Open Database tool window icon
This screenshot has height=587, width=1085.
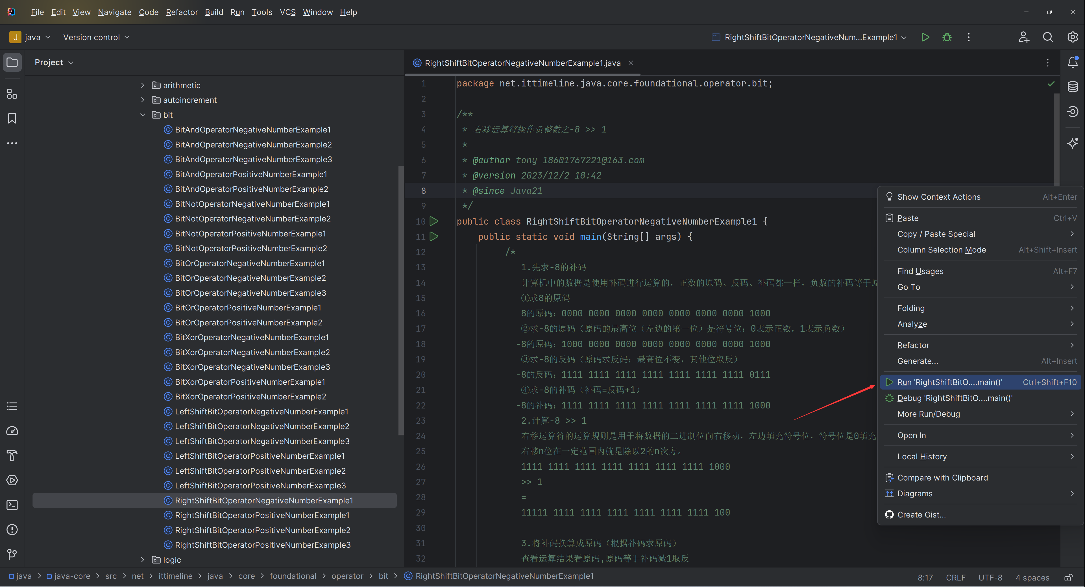[x=1073, y=87]
